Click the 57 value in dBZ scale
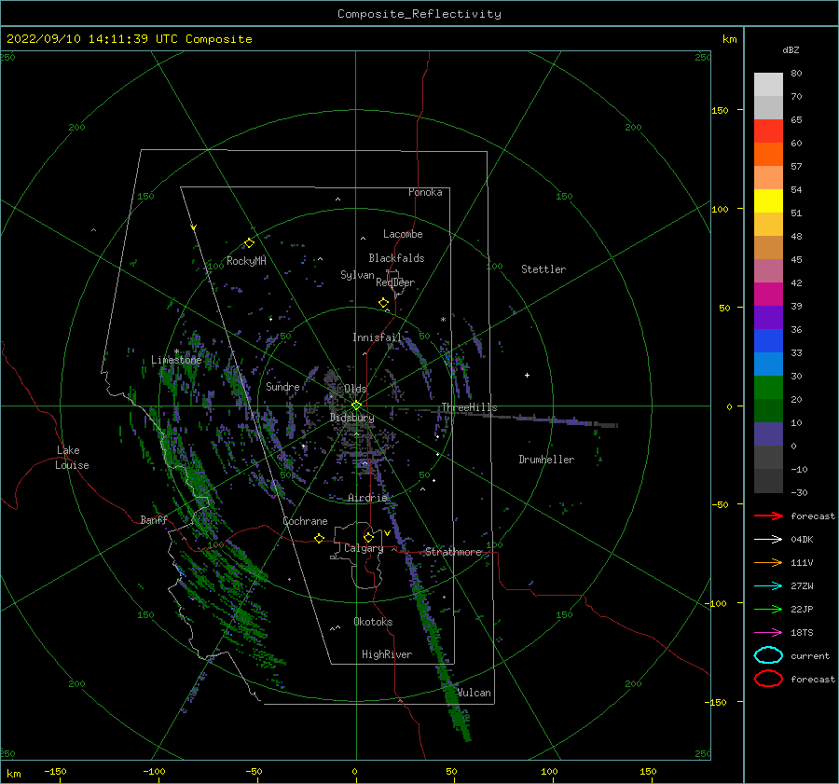839x784 pixels. 796,167
